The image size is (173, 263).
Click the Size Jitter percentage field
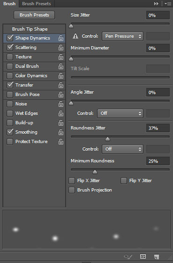tap(158, 15)
